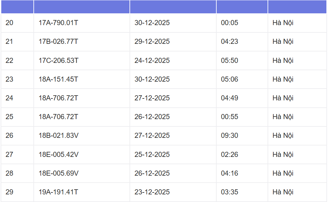Click license plate 17A-790.01T
This screenshot has width=328, height=202.
(x=58, y=23)
